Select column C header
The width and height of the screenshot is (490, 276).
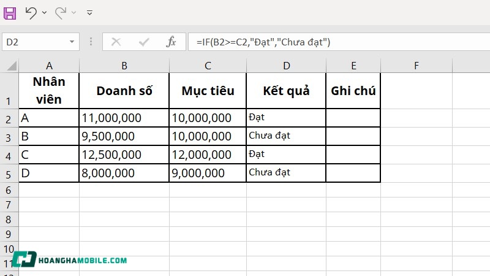coord(208,66)
